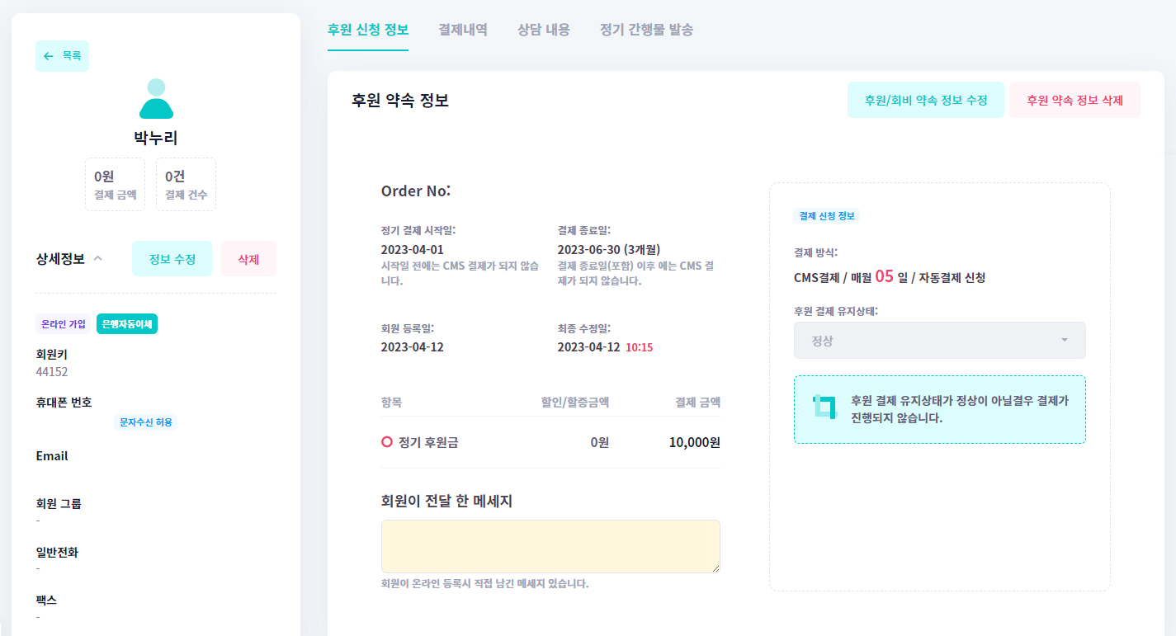Switch to the 결제내역 tab

463,30
